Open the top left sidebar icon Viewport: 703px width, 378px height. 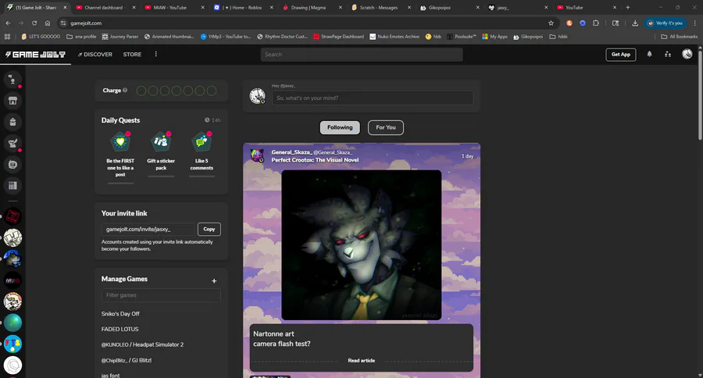point(12,80)
